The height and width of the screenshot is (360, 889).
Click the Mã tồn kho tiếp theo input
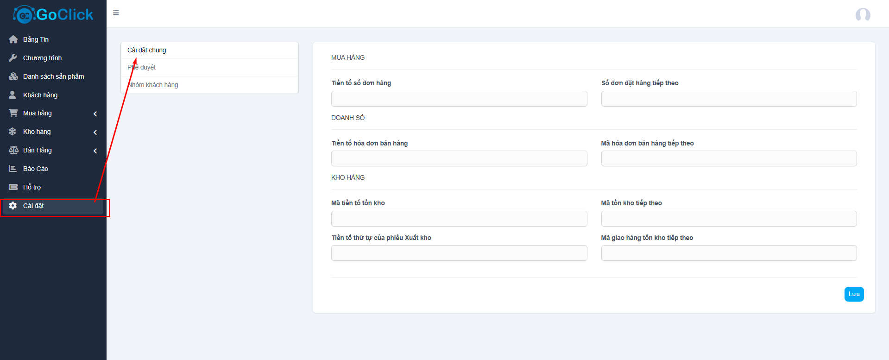pos(728,219)
